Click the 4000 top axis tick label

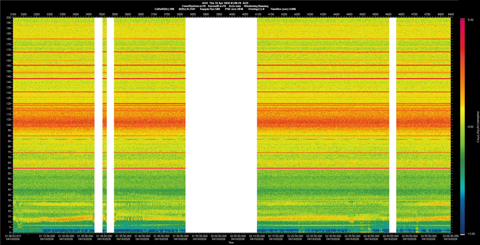point(232,14)
